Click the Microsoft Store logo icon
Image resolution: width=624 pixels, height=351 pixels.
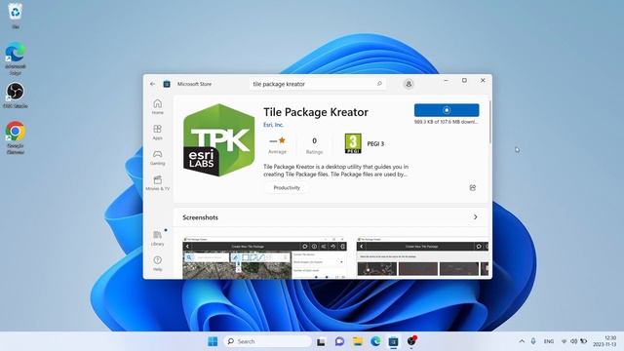[167, 84]
